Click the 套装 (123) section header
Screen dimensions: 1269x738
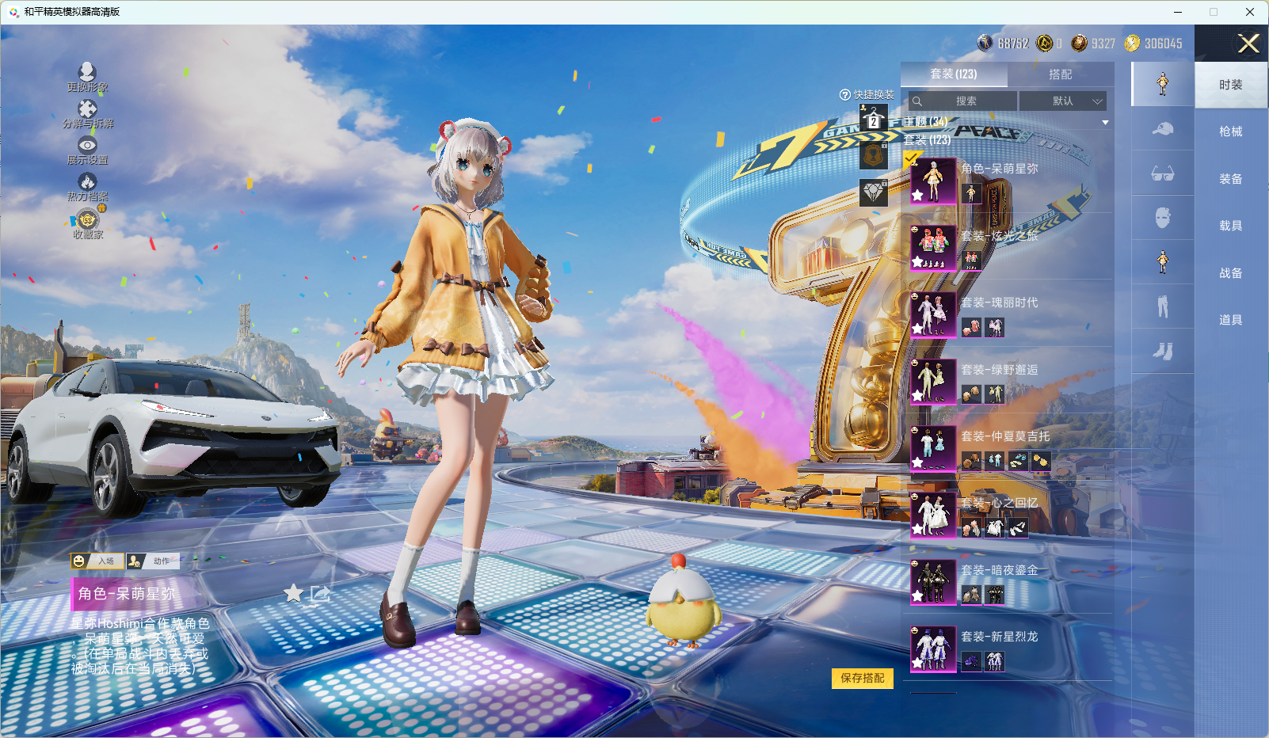tap(928, 140)
